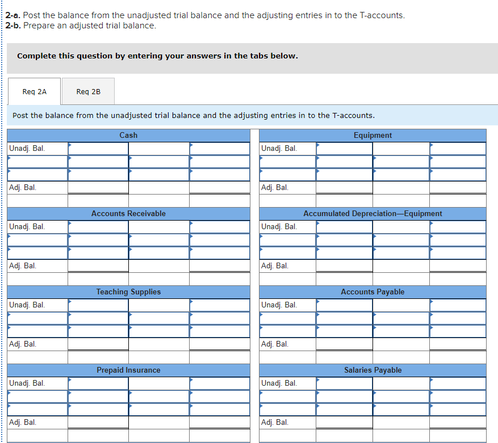
Task: Click Accounts Receivable Unadj. Bal. debit amount field
Action: coord(98,227)
